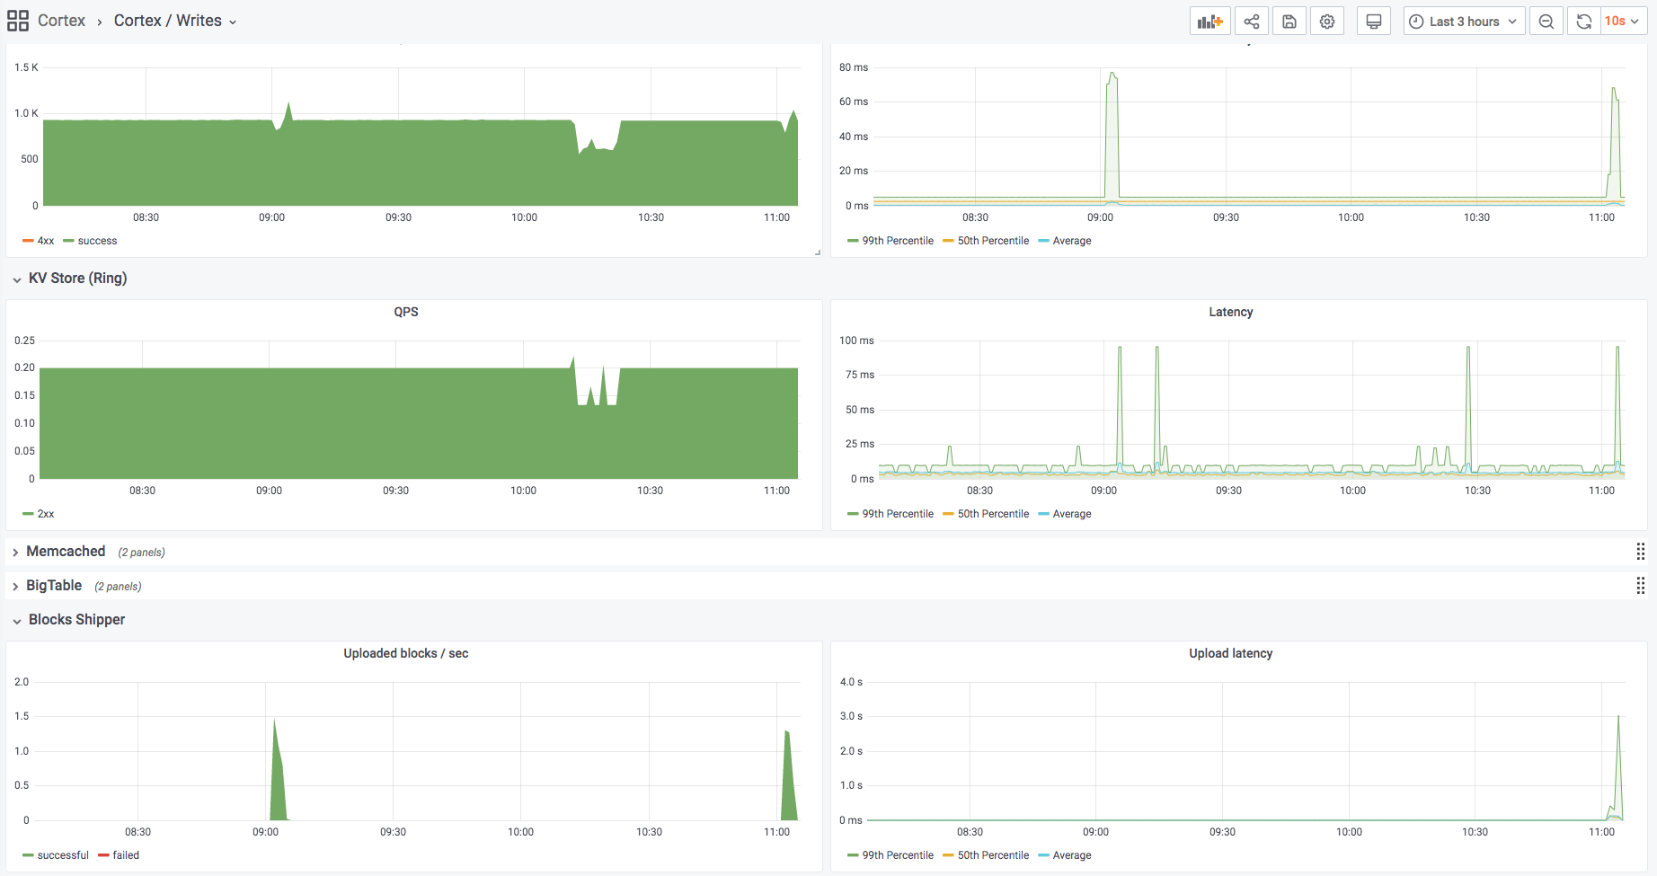1657x876 pixels.
Task: Open dashboard settings gear icon
Action: point(1327,22)
